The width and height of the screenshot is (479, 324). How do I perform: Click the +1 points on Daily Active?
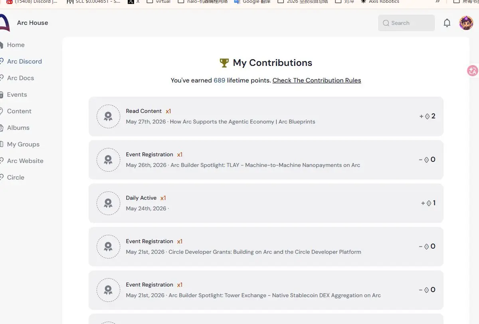point(428,203)
